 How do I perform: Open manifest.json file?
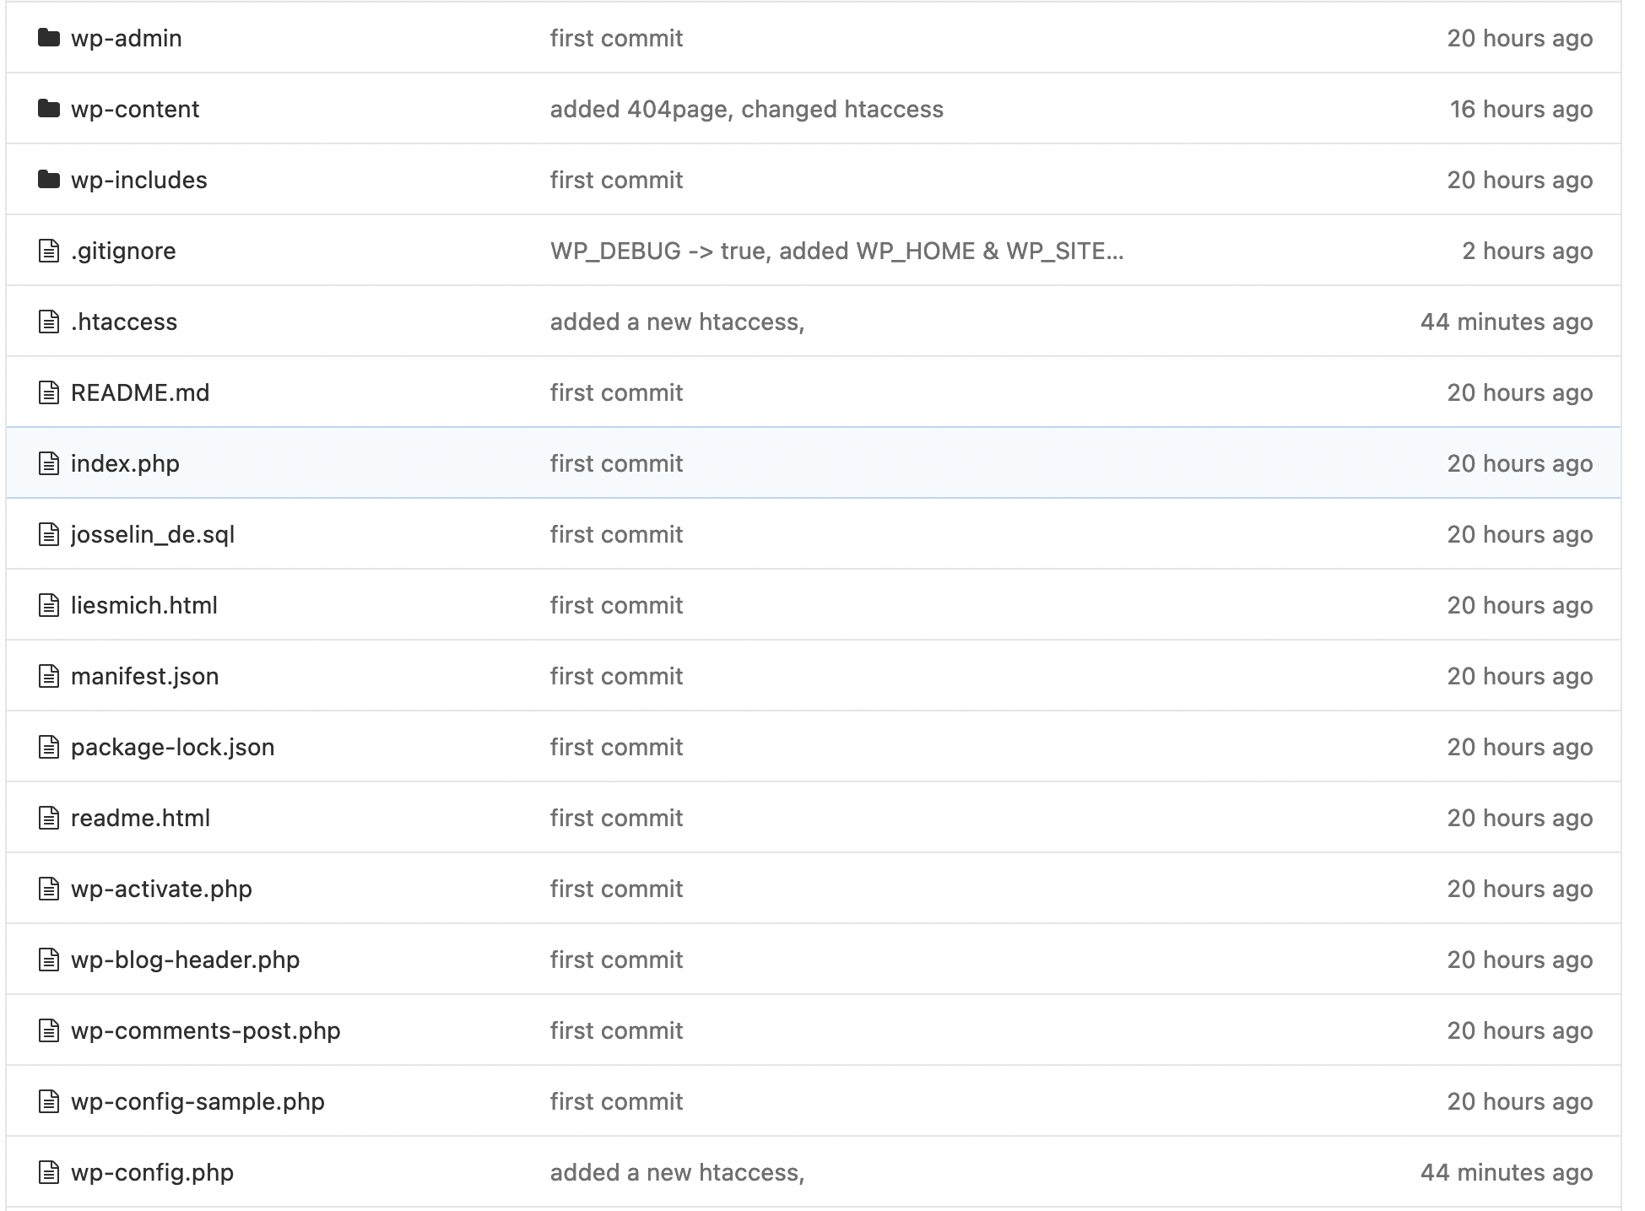pos(145,677)
